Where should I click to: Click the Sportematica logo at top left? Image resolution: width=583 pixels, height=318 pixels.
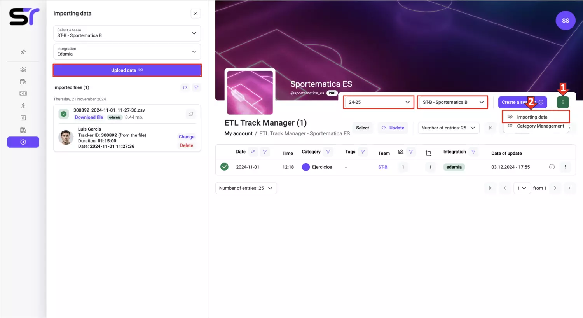pos(24,17)
